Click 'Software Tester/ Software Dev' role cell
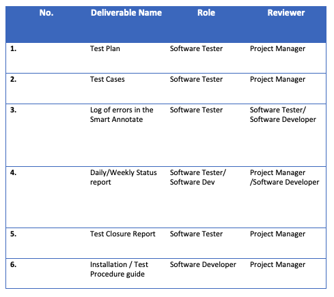This screenshot has width=334, height=297. (x=198, y=177)
